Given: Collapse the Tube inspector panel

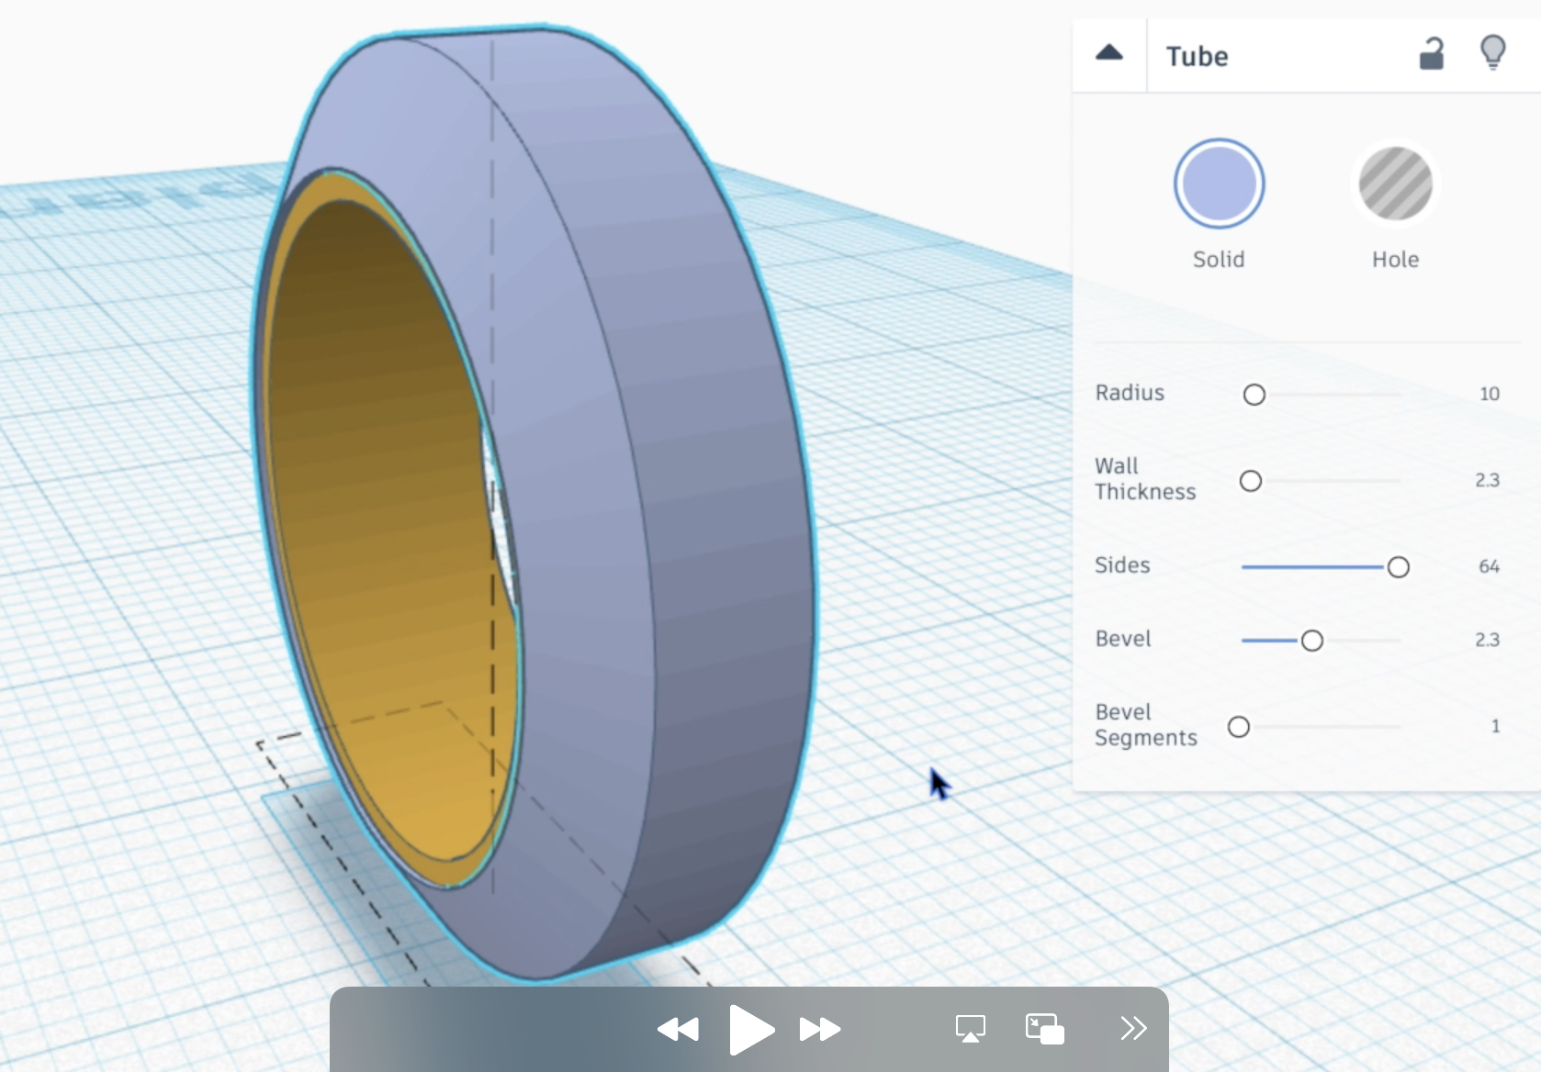Looking at the screenshot, I should pos(1108,53).
